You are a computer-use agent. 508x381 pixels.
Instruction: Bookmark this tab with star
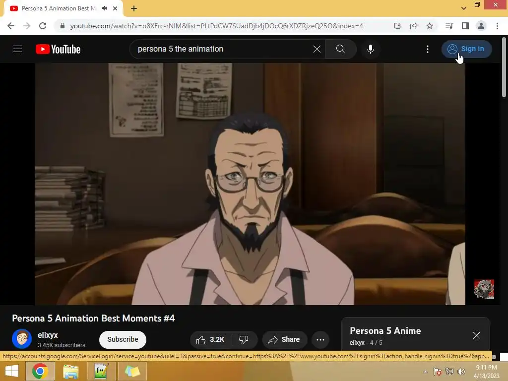(x=430, y=26)
